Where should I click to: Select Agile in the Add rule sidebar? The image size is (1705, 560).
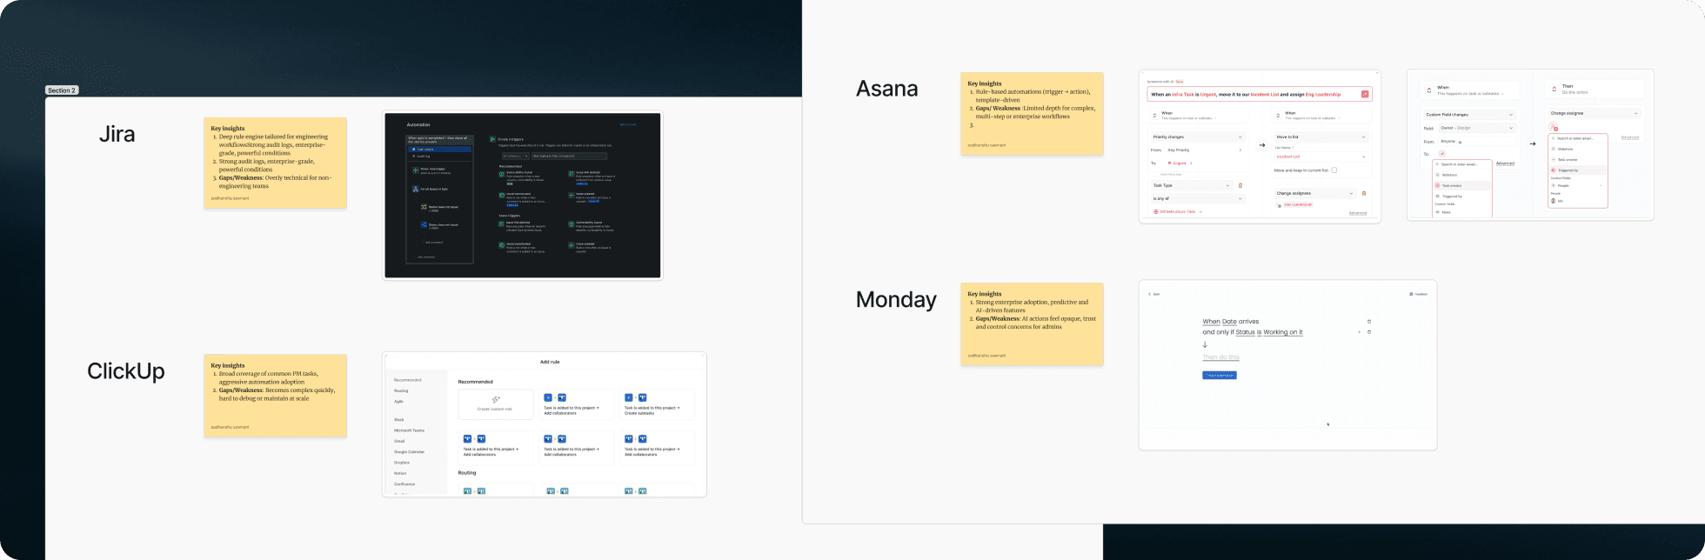[399, 402]
